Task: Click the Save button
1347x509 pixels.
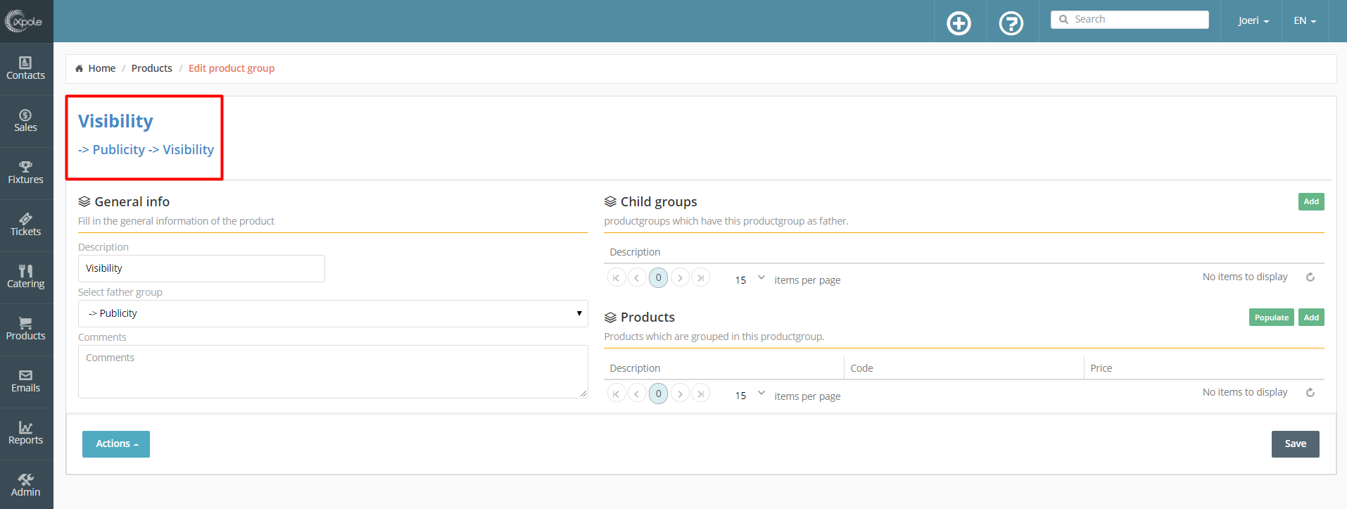Action: pos(1296,444)
